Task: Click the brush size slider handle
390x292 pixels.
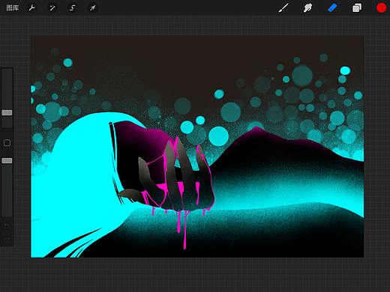Action: point(7,113)
